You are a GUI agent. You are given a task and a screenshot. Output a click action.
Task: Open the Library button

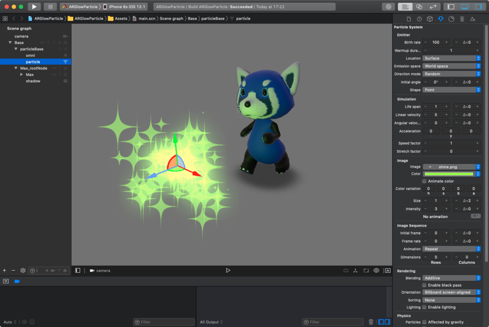pos(388,7)
